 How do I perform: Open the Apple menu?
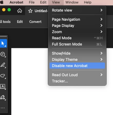pos(2,2)
